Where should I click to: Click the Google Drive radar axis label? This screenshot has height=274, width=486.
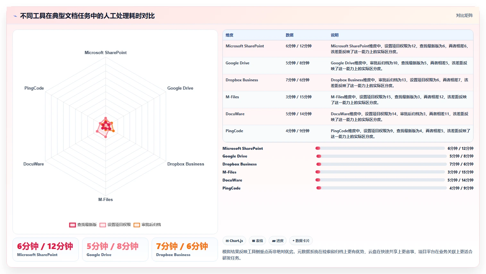point(180,88)
